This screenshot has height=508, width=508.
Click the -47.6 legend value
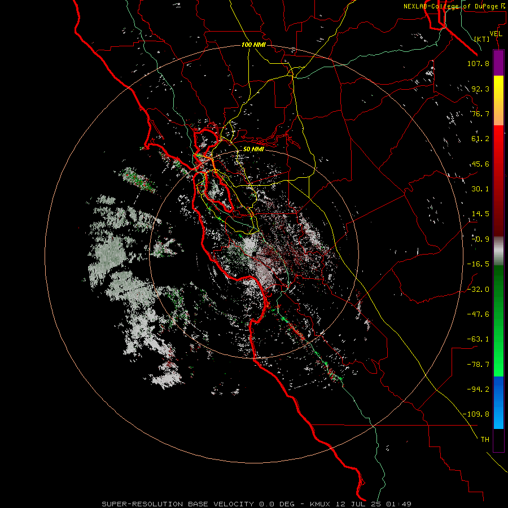click(x=478, y=314)
